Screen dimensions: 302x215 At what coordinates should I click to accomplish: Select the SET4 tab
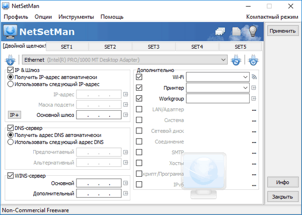[197, 47]
